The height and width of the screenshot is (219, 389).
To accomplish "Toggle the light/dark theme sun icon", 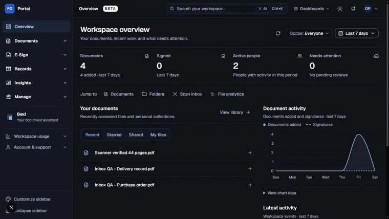I will click(340, 9).
